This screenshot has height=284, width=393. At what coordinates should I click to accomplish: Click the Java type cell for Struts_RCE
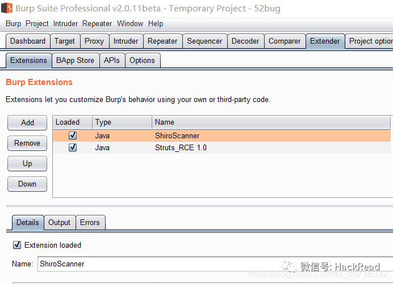(102, 147)
